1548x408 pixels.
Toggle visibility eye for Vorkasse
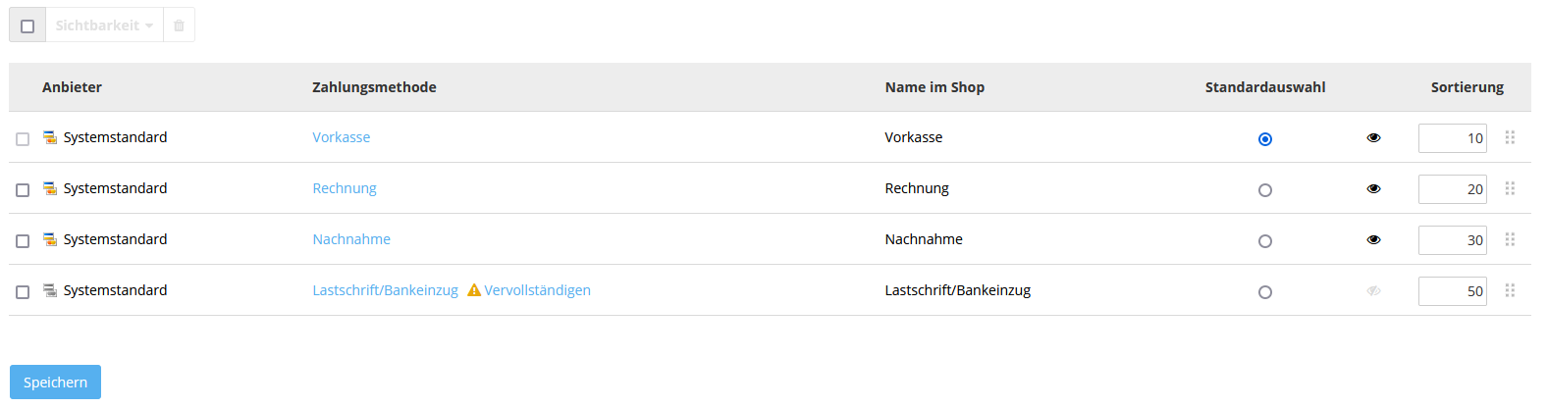click(1373, 138)
